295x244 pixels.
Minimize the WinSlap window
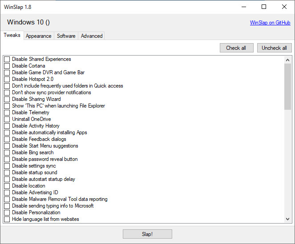click(244, 7)
